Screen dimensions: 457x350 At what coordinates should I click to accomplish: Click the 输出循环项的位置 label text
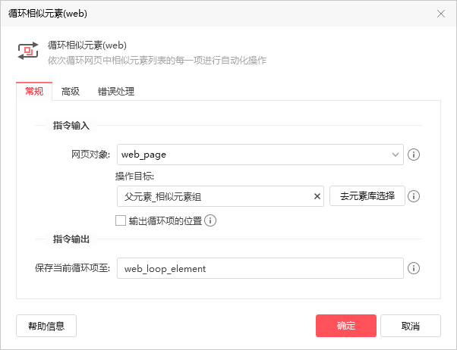(x=165, y=220)
